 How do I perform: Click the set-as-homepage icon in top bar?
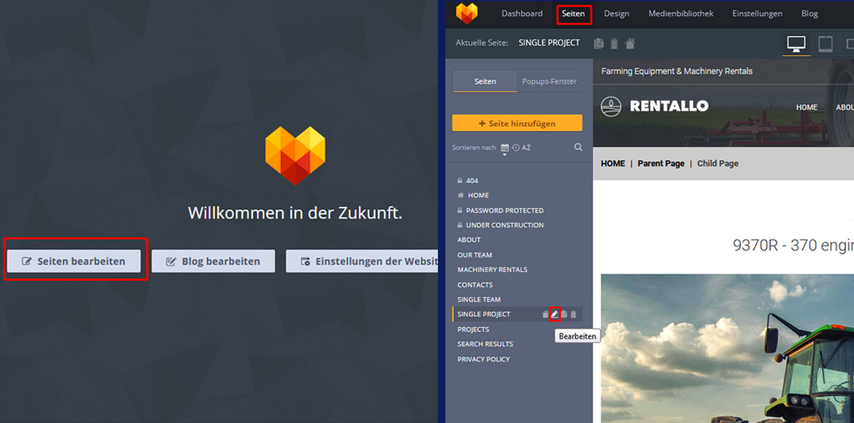[x=630, y=43]
